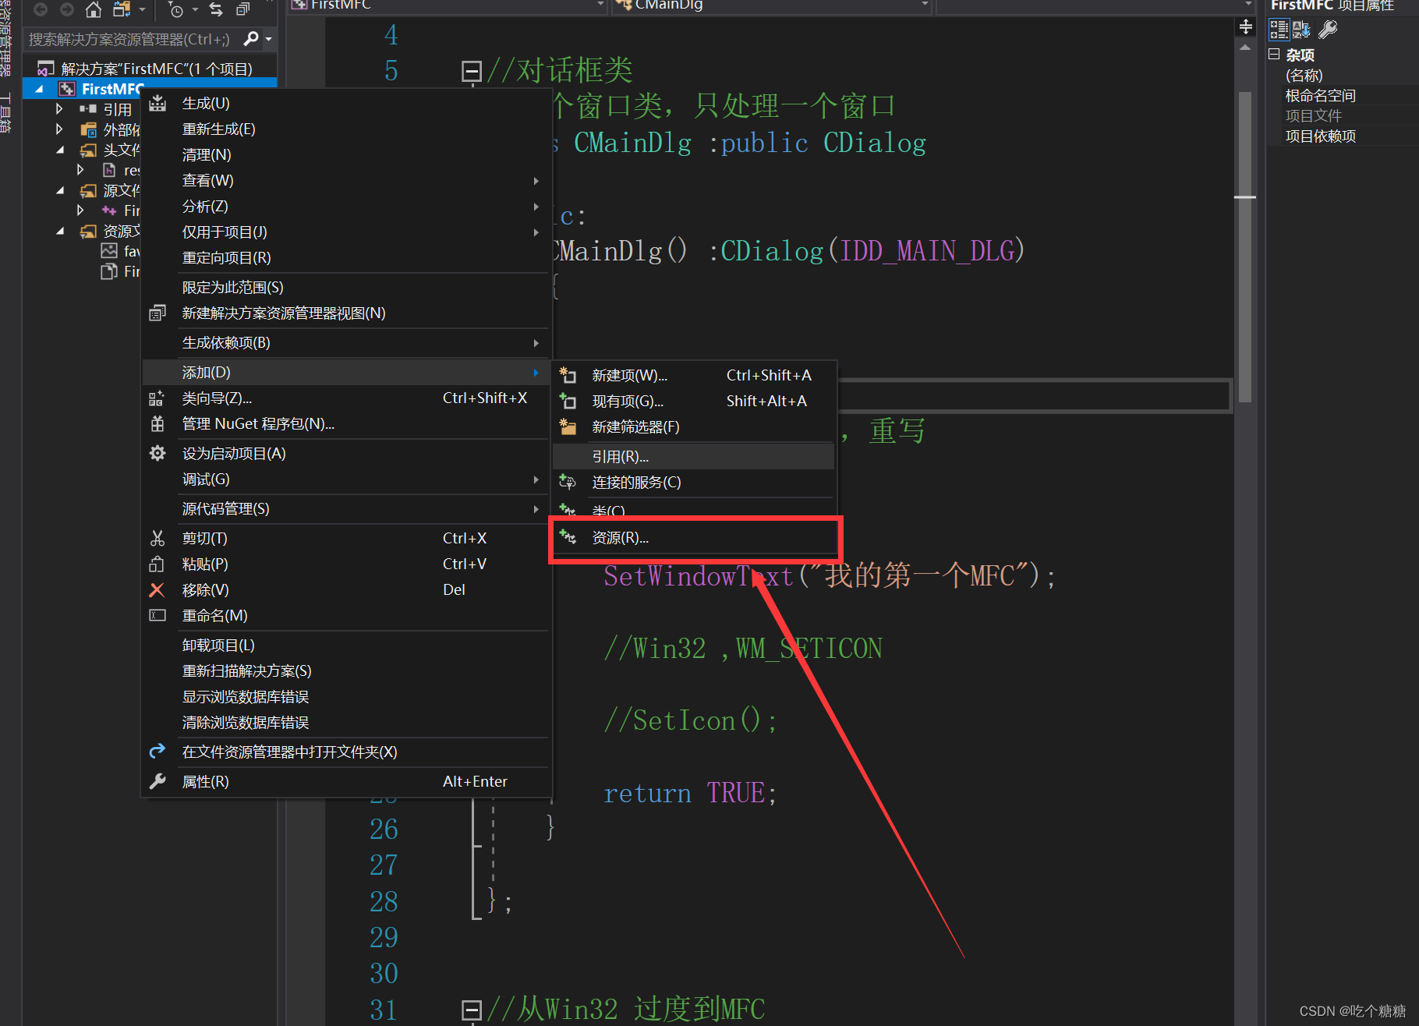The image size is (1419, 1026).
Task: Click the categorized view icon in properties panel
Action: pos(1279,30)
